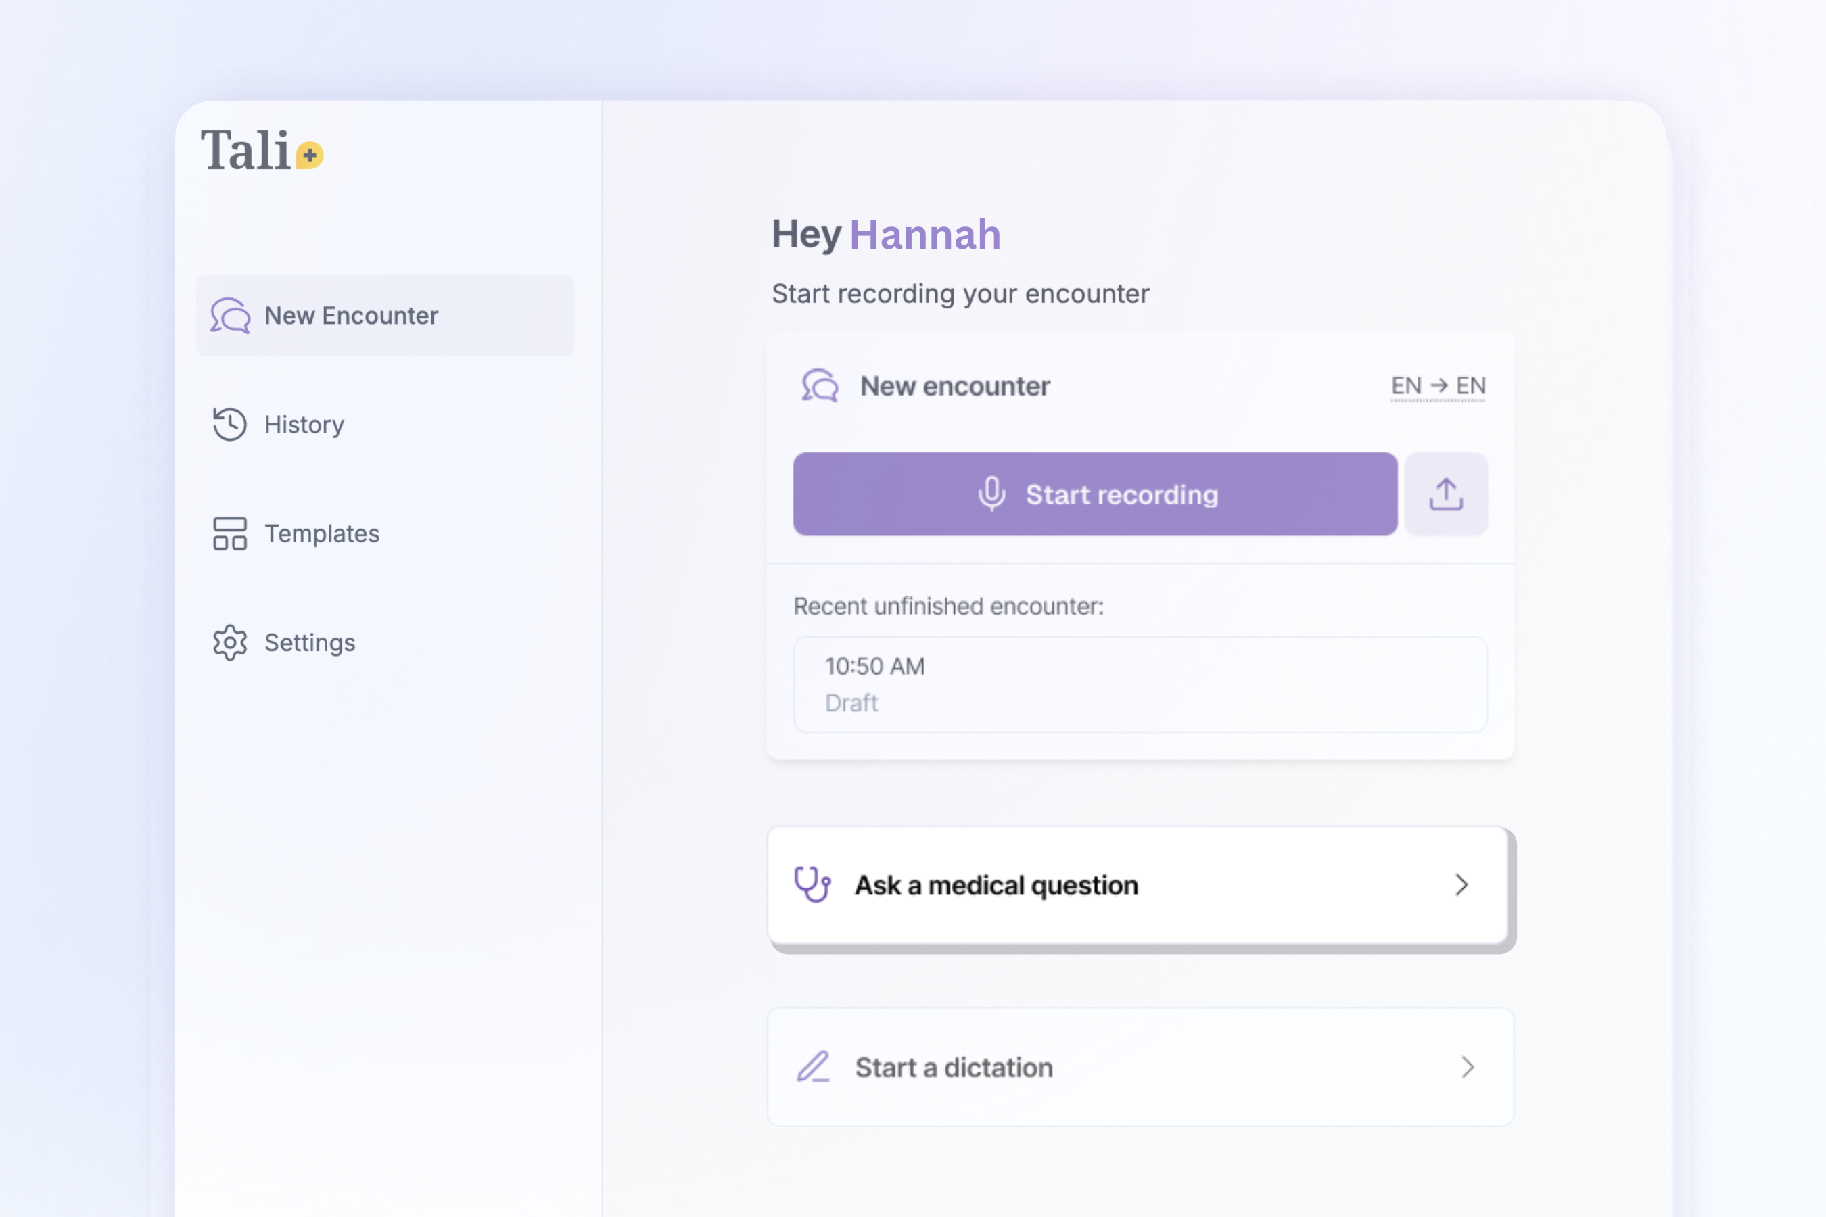Navigate to Templates in the sidebar
1826x1217 pixels.
point(321,533)
